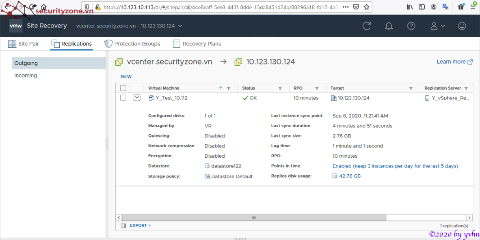Click the target vCenter icon beside 10.123.130.124 heading
The image size is (480, 240).
pos(238,62)
